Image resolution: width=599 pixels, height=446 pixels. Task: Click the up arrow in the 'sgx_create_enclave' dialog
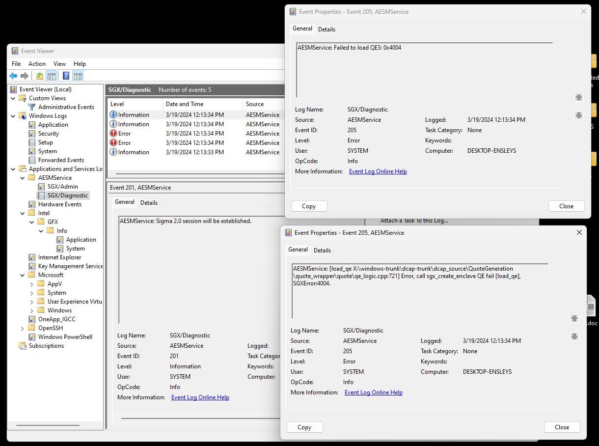tap(574, 318)
